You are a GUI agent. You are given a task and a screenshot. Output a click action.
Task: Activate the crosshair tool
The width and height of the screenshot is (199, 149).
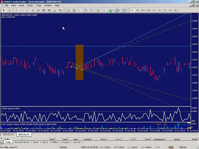[x=9, y=10]
